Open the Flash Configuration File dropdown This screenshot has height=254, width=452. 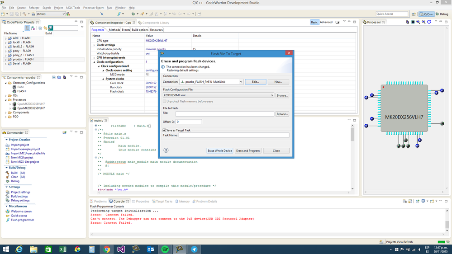pyautogui.click(x=272, y=95)
